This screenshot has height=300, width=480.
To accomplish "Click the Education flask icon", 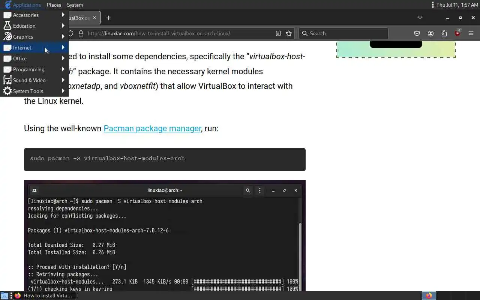I will tap(7, 26).
